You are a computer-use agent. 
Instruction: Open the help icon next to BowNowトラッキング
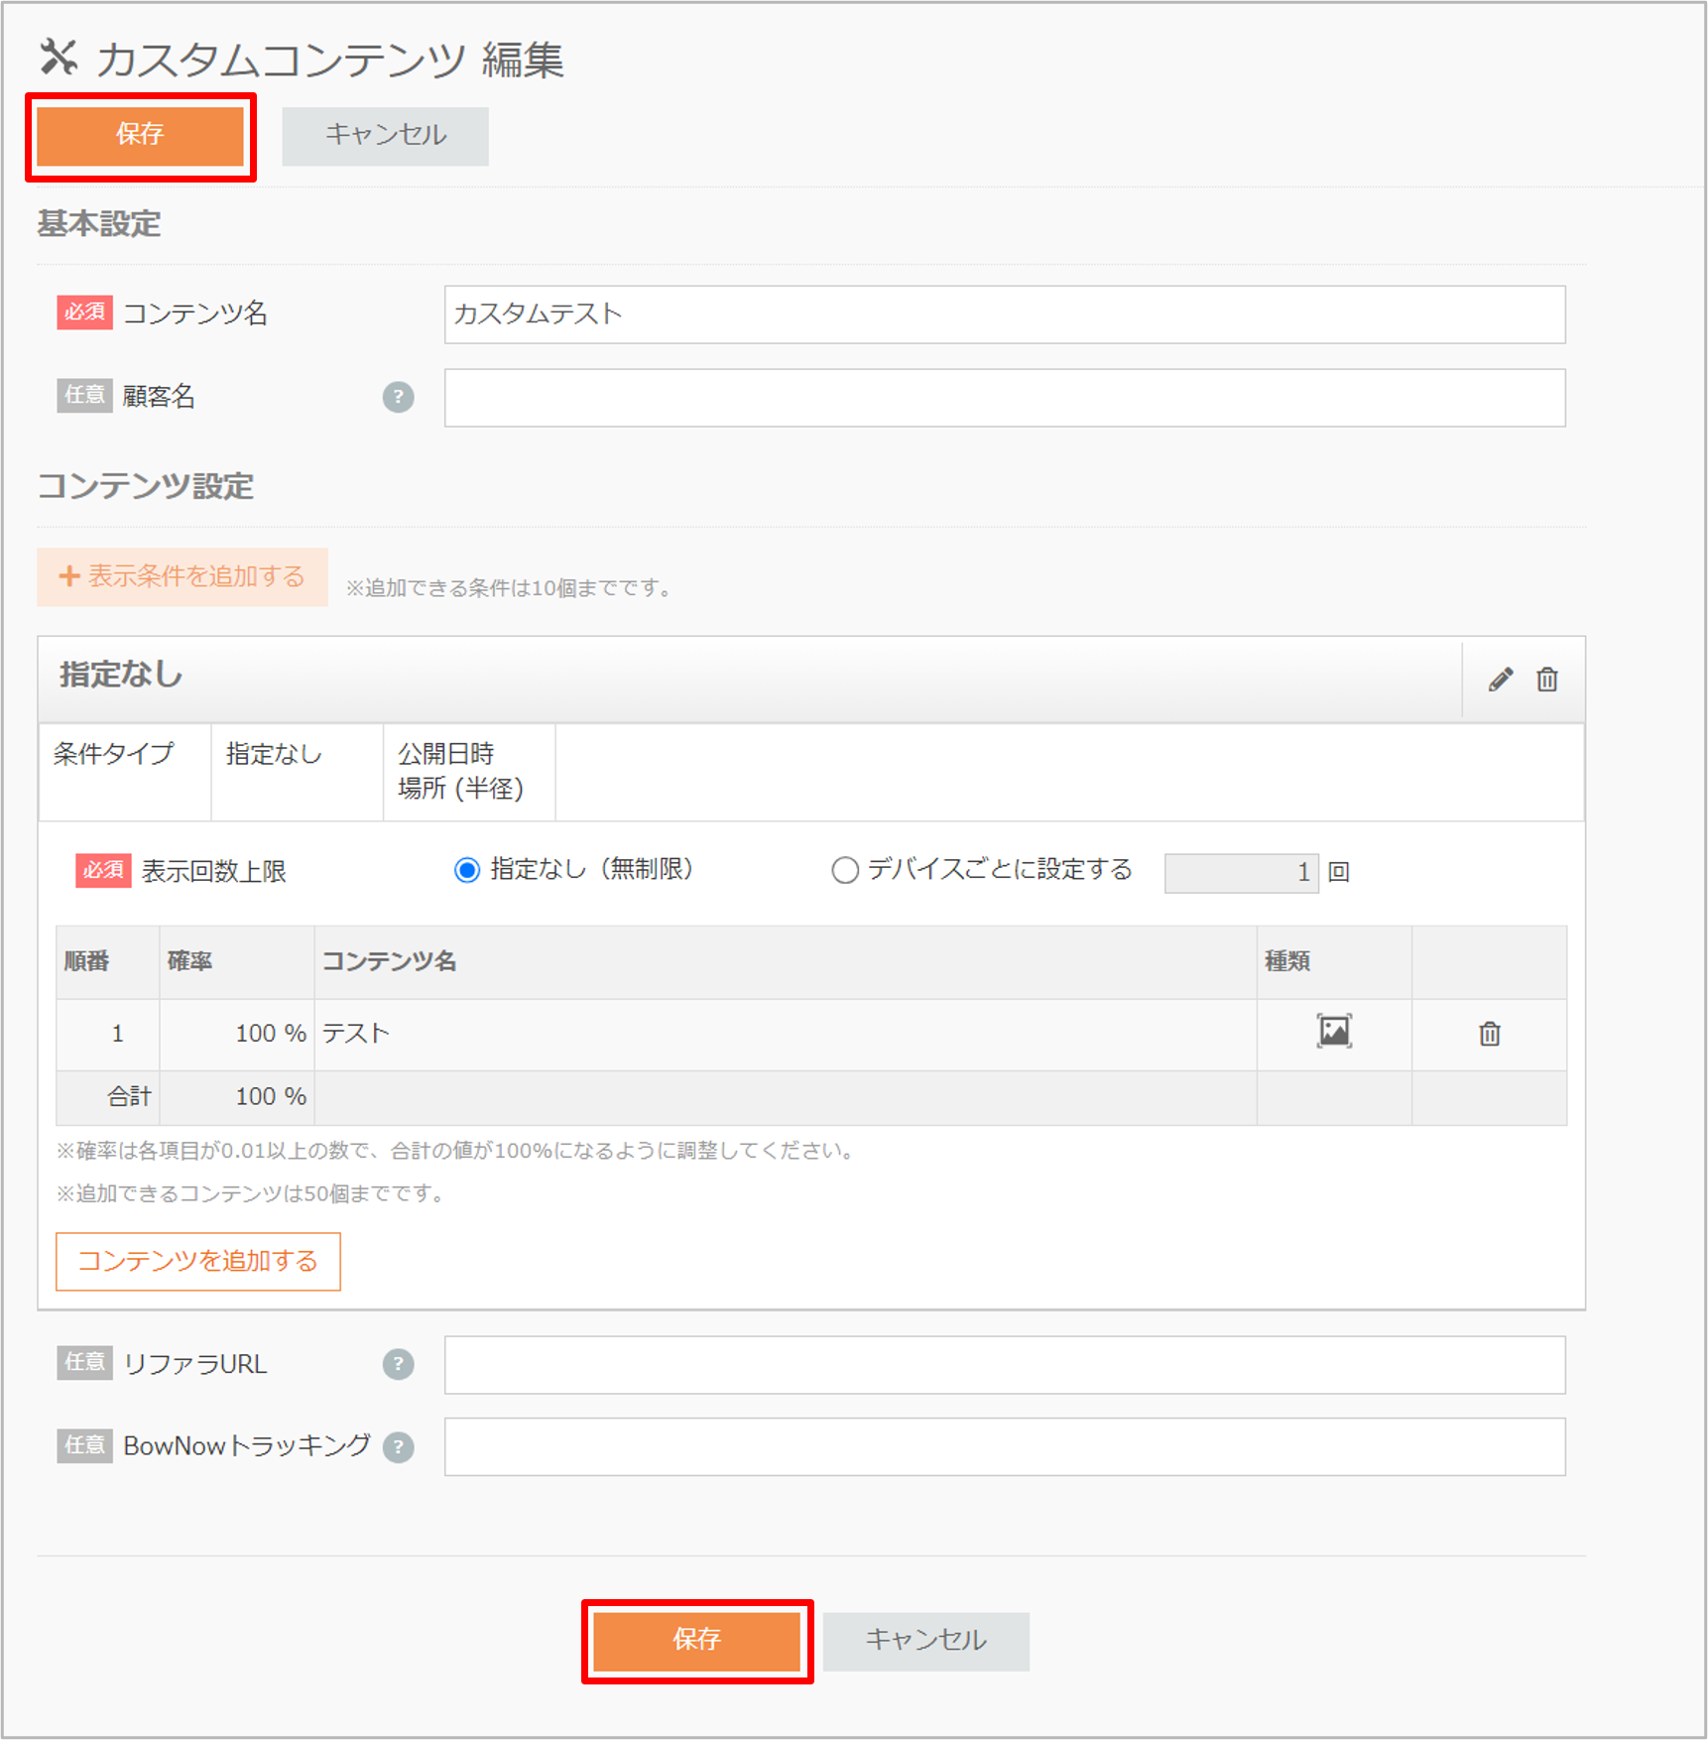pyautogui.click(x=399, y=1447)
